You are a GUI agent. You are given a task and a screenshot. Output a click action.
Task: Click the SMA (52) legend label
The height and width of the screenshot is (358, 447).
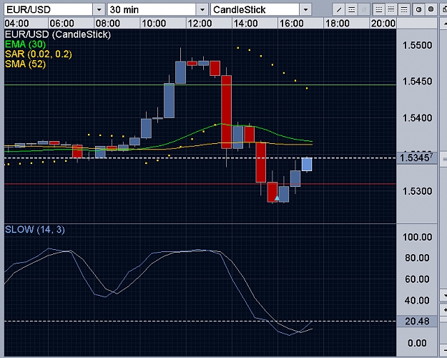[25, 64]
